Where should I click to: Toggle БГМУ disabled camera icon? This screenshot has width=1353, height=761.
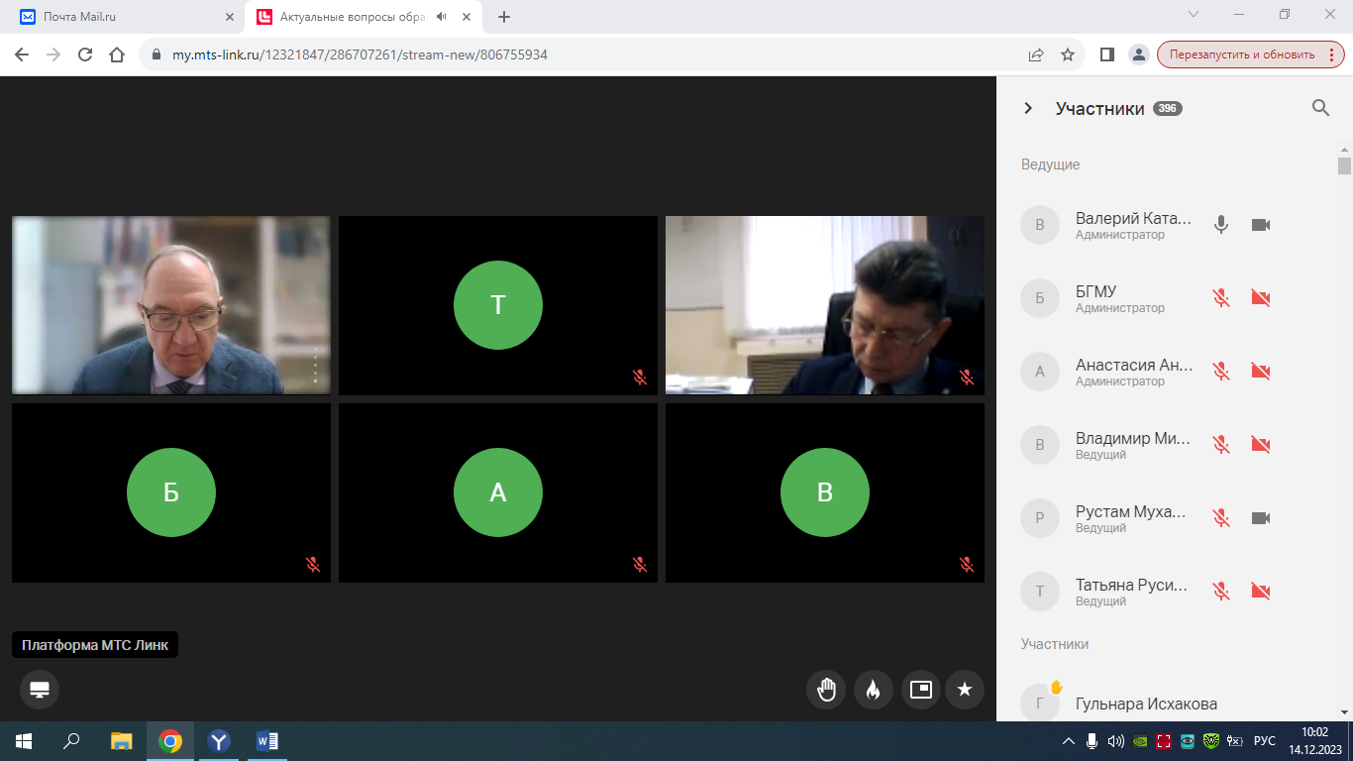[1261, 298]
